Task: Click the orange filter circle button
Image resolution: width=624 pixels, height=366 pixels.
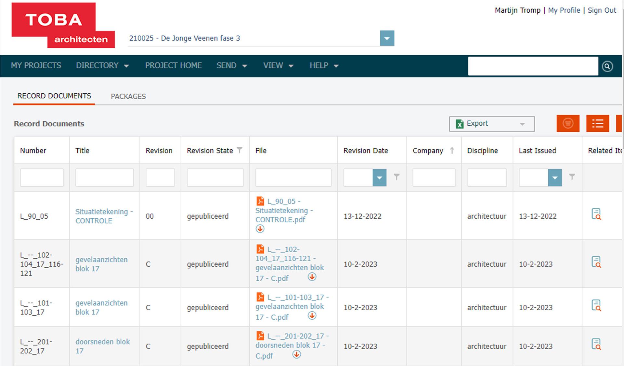Action: pyautogui.click(x=568, y=124)
